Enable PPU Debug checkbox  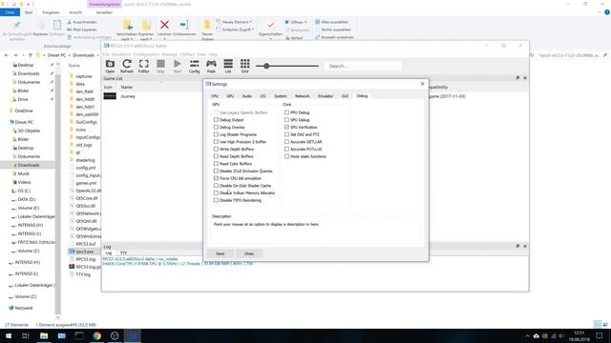(x=286, y=112)
